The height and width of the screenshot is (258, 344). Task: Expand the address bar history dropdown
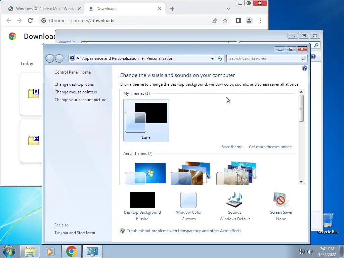[x=212, y=58]
